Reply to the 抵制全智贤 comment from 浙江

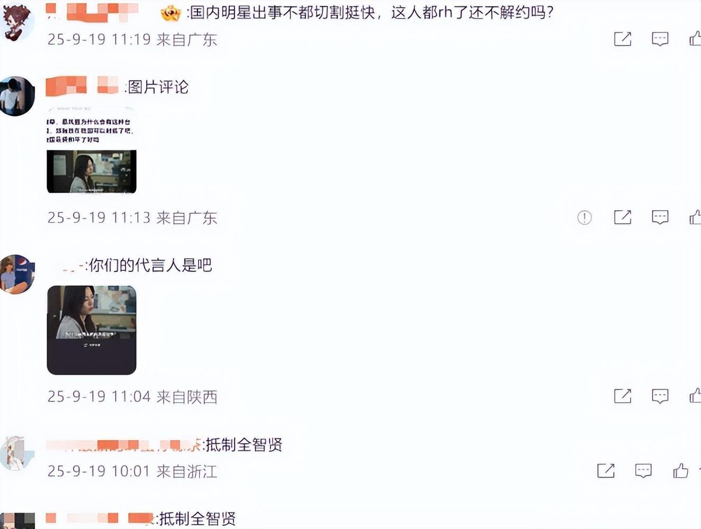[x=643, y=470]
